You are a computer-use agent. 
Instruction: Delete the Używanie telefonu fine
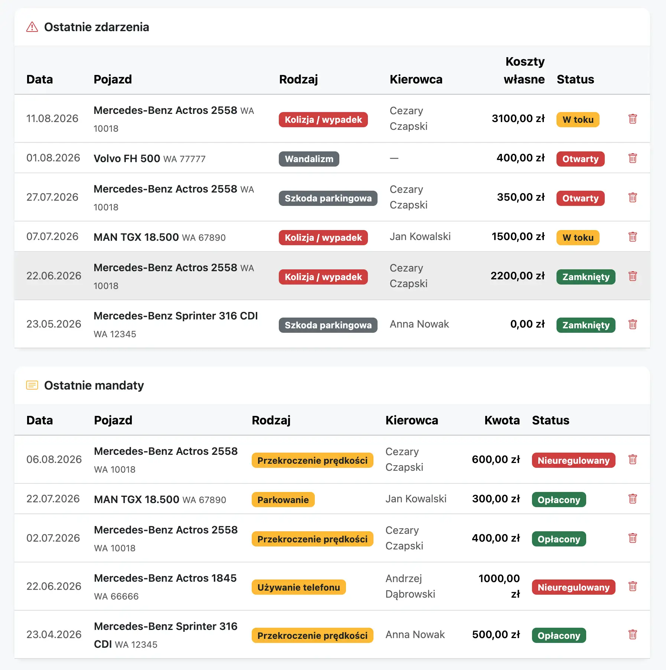click(x=633, y=587)
